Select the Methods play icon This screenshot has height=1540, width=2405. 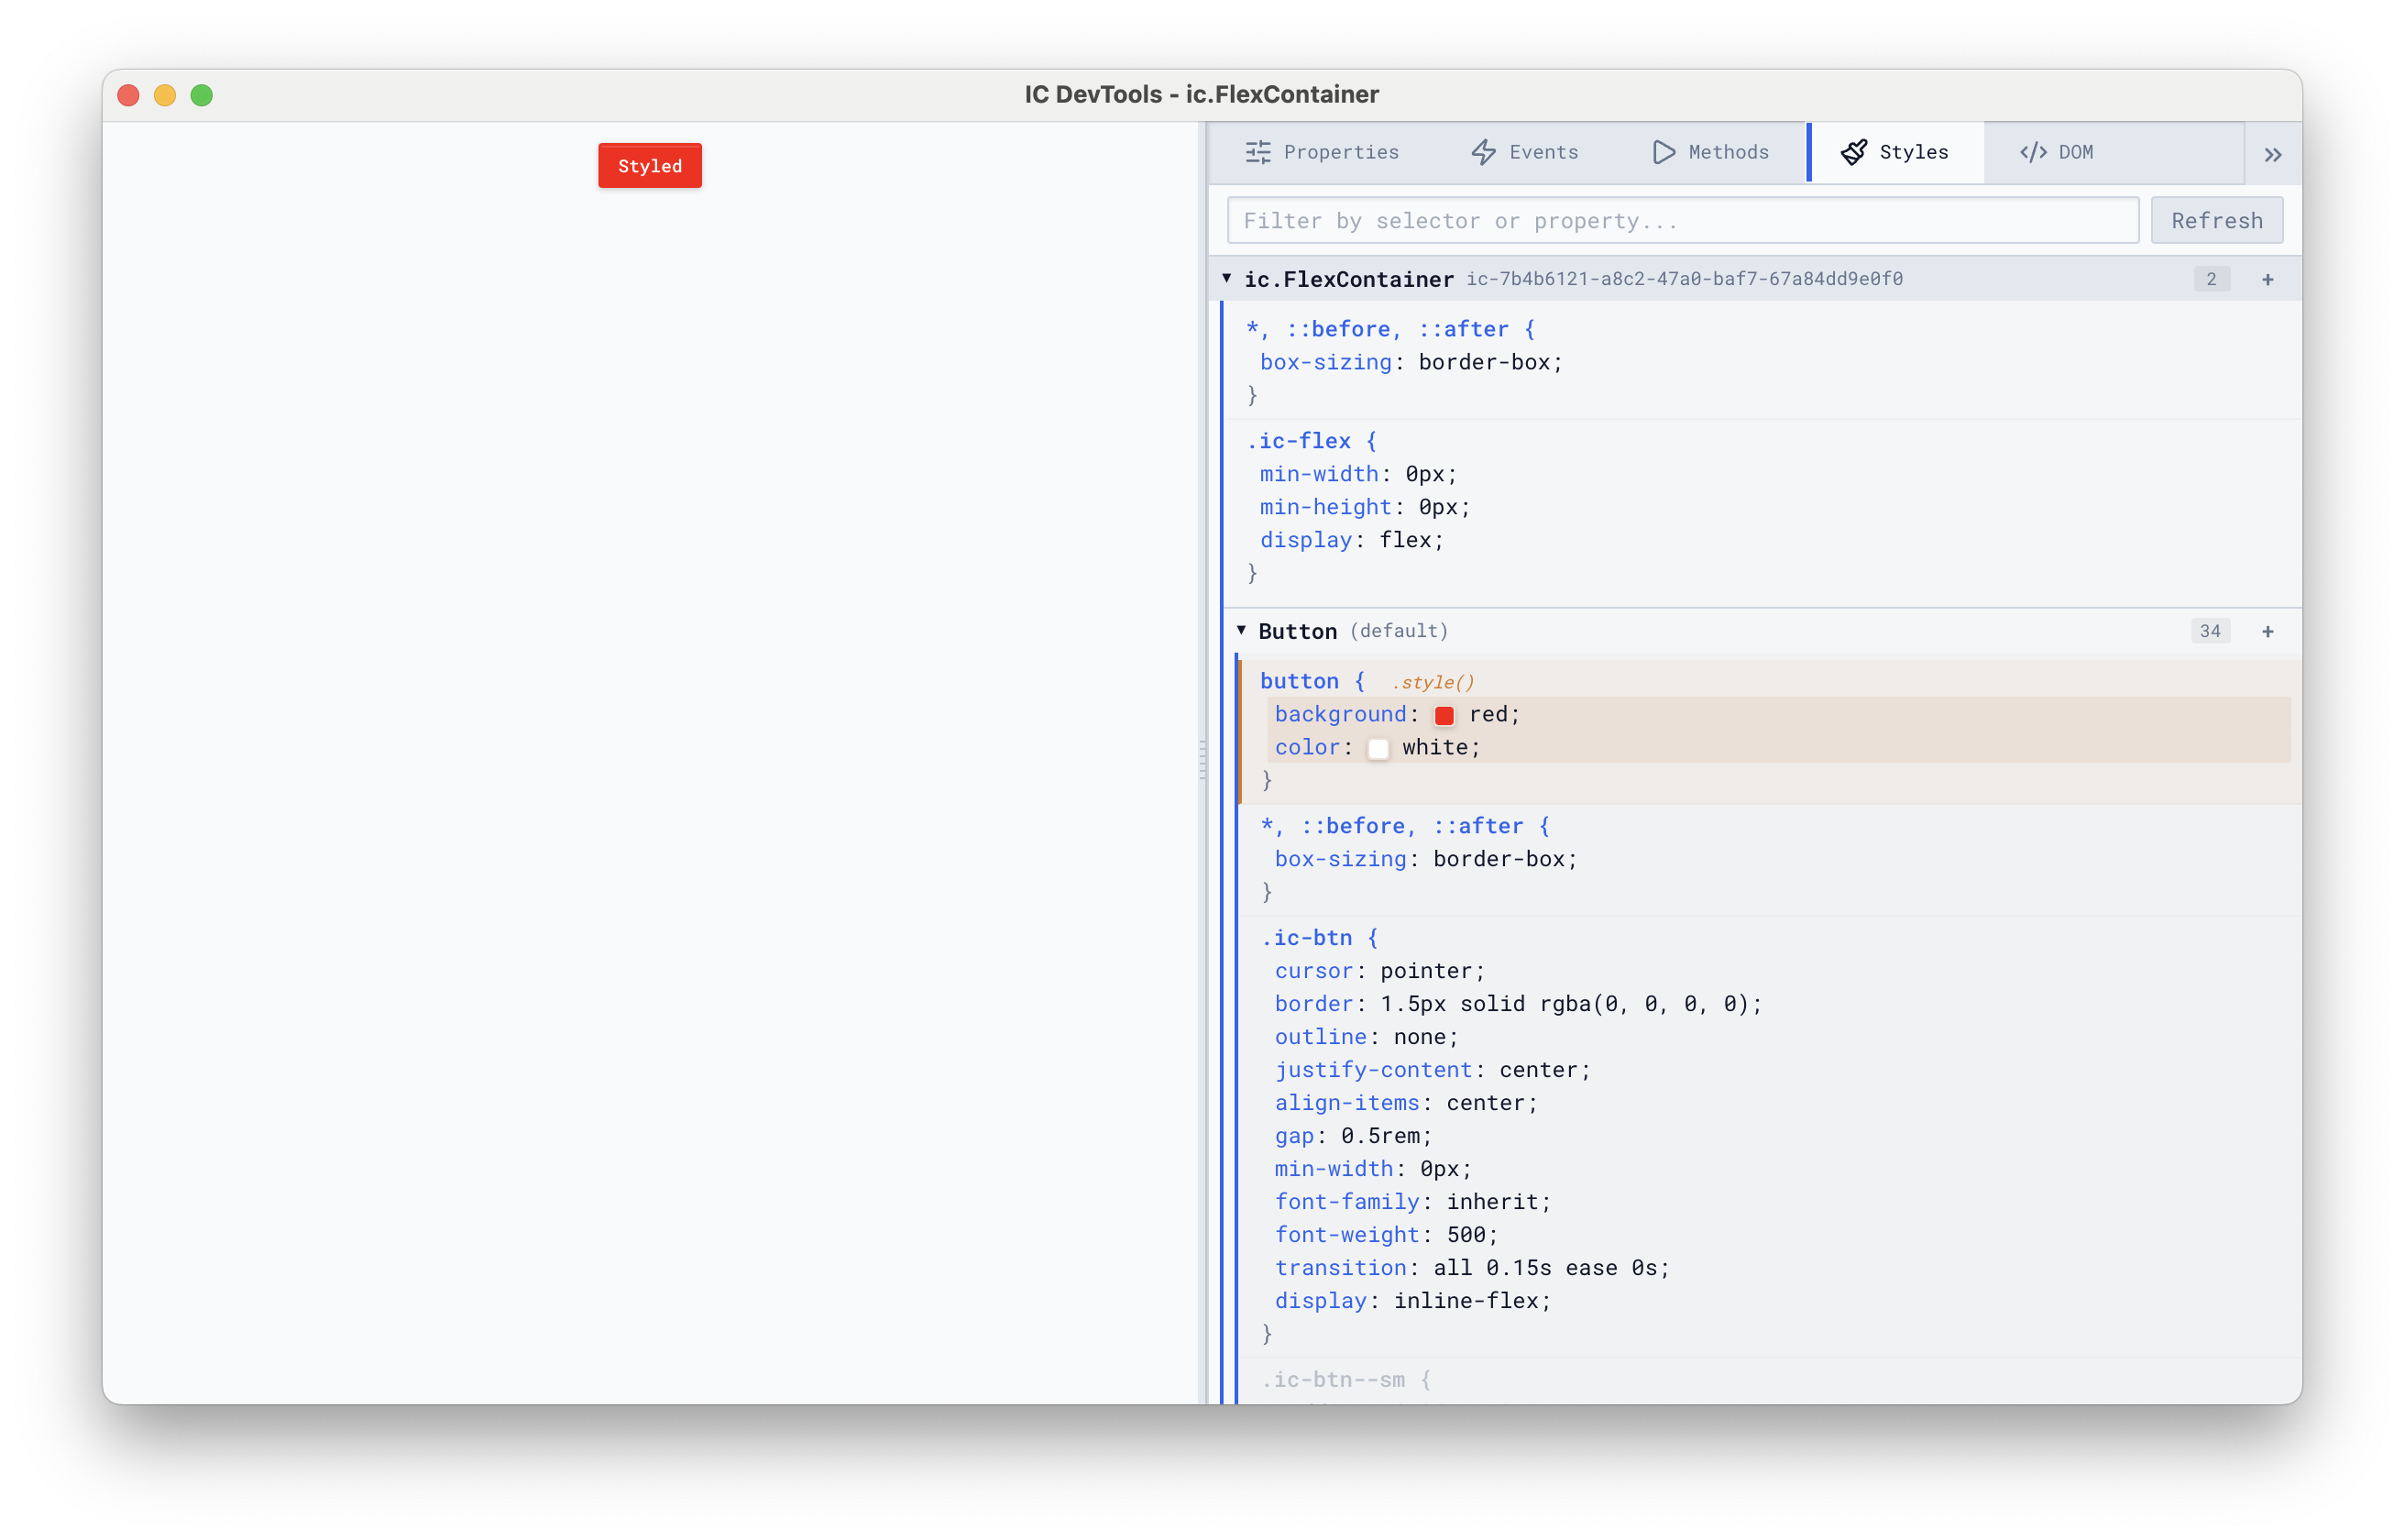(1663, 152)
